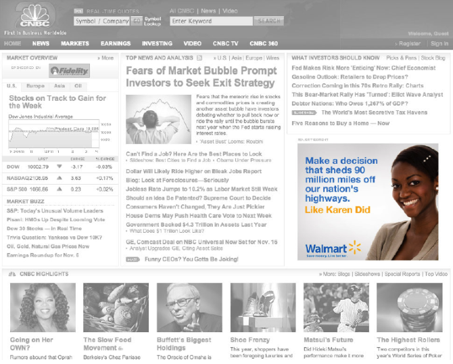Select the All CNBC search scope
The image size is (453, 364).
(182, 11)
